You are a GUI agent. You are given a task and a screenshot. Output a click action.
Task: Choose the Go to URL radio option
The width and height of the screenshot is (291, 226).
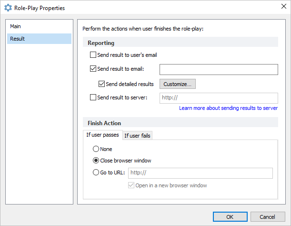point(96,172)
